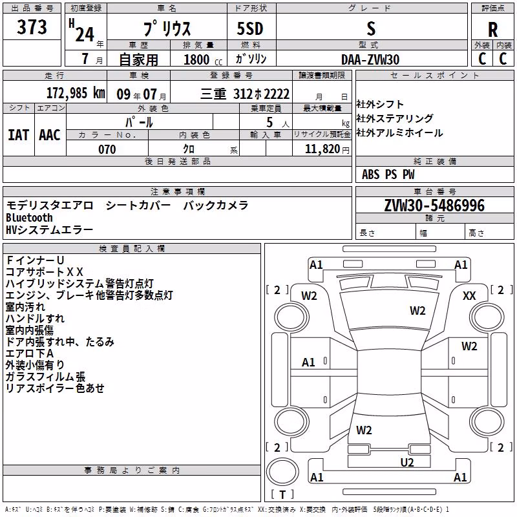Click sales point 社外アルミホイール
Image resolution: width=517 pixels, height=517 pixels.
coord(399,133)
